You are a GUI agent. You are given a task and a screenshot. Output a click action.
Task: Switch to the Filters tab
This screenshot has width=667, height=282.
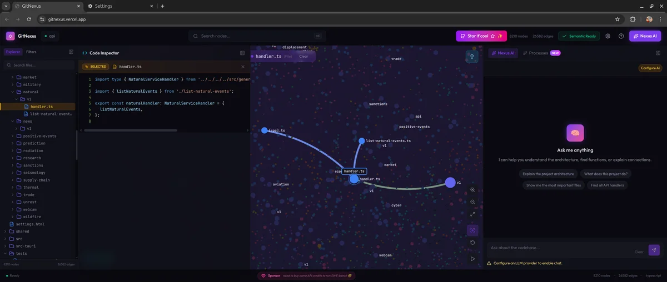(x=31, y=52)
